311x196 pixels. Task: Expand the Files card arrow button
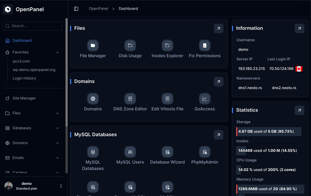coord(219,28)
